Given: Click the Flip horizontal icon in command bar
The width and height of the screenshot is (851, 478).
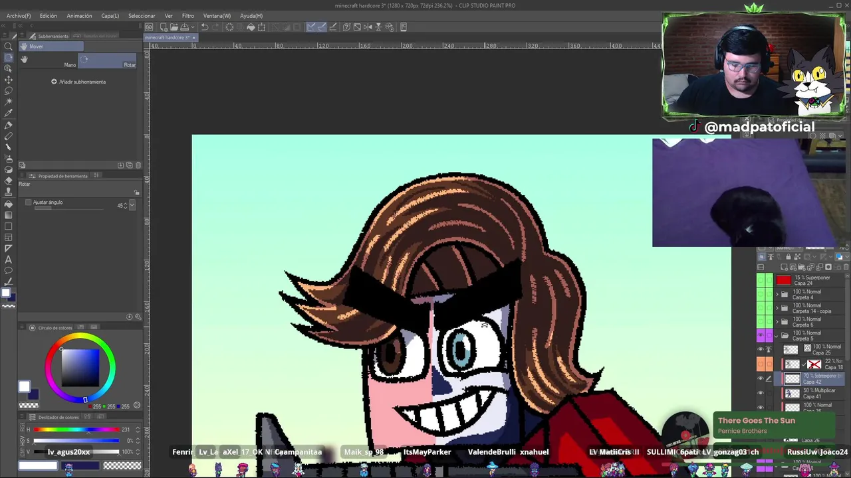Looking at the screenshot, I should (x=368, y=27).
